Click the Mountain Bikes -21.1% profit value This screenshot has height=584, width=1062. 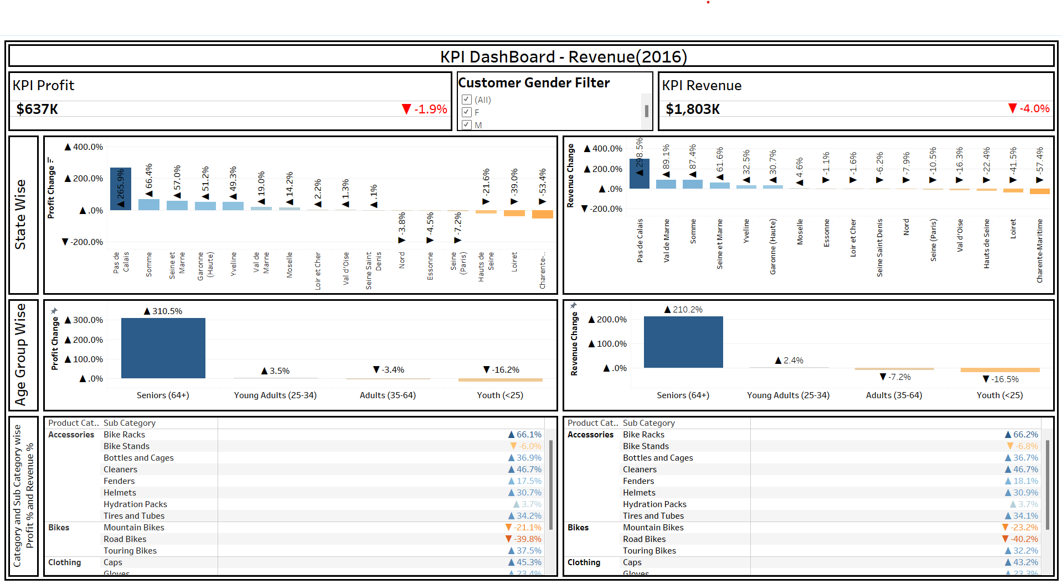[524, 528]
